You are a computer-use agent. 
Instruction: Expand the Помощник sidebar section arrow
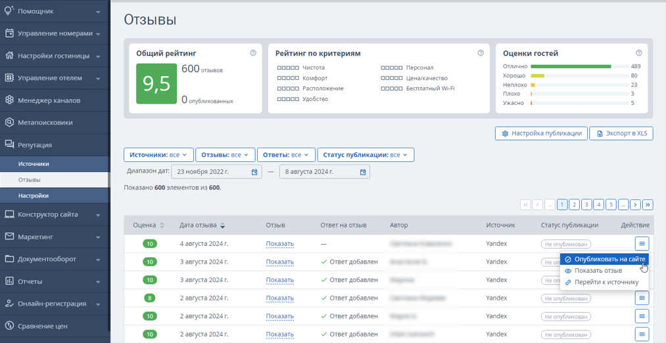click(x=98, y=12)
